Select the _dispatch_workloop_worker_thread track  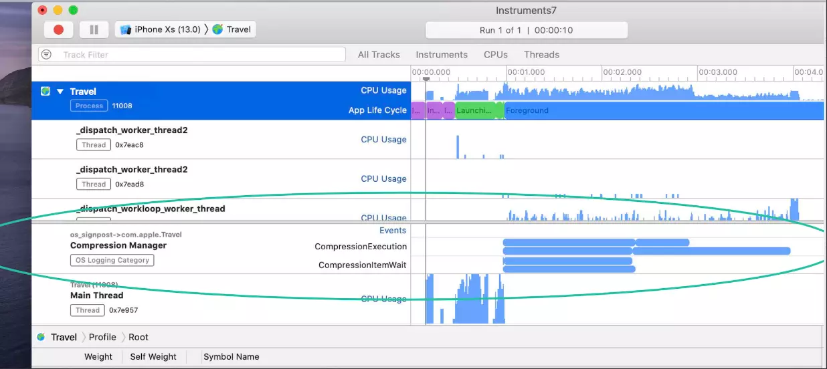coord(221,209)
